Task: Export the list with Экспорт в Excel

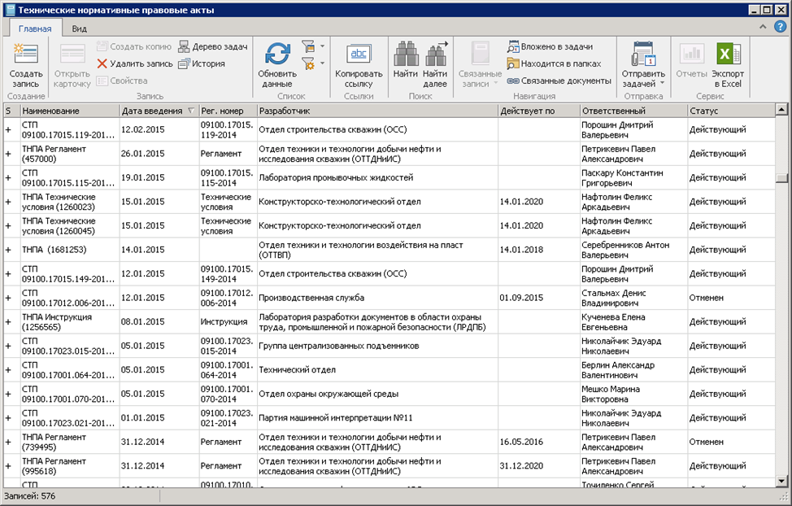Action: (727, 55)
